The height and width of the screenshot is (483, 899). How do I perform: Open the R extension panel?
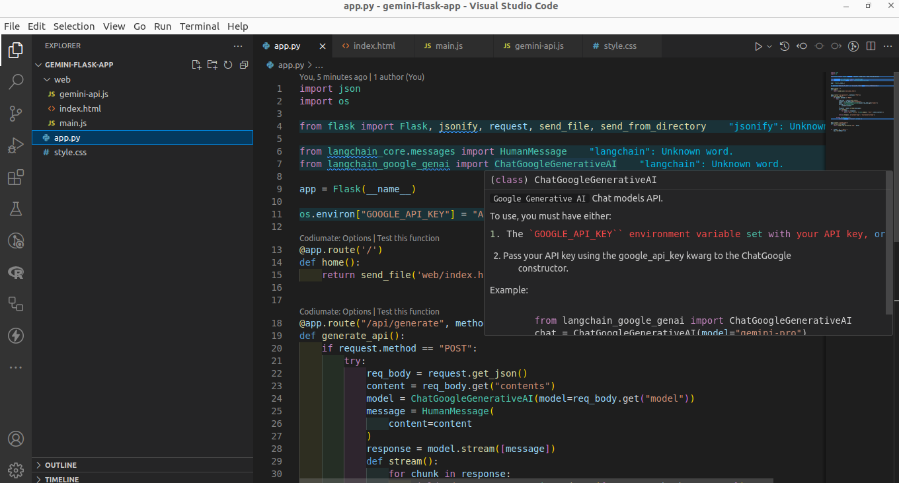[x=16, y=272]
